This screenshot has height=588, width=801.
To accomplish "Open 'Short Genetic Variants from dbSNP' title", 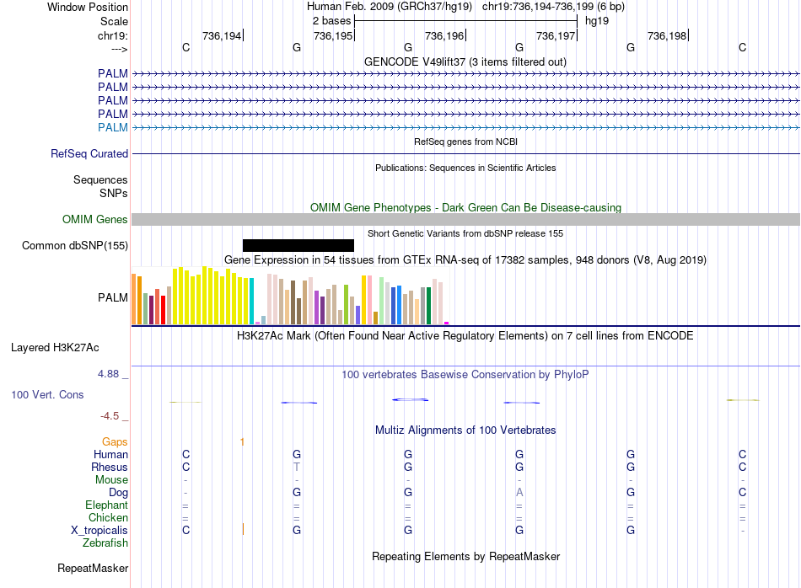I will [465, 233].
